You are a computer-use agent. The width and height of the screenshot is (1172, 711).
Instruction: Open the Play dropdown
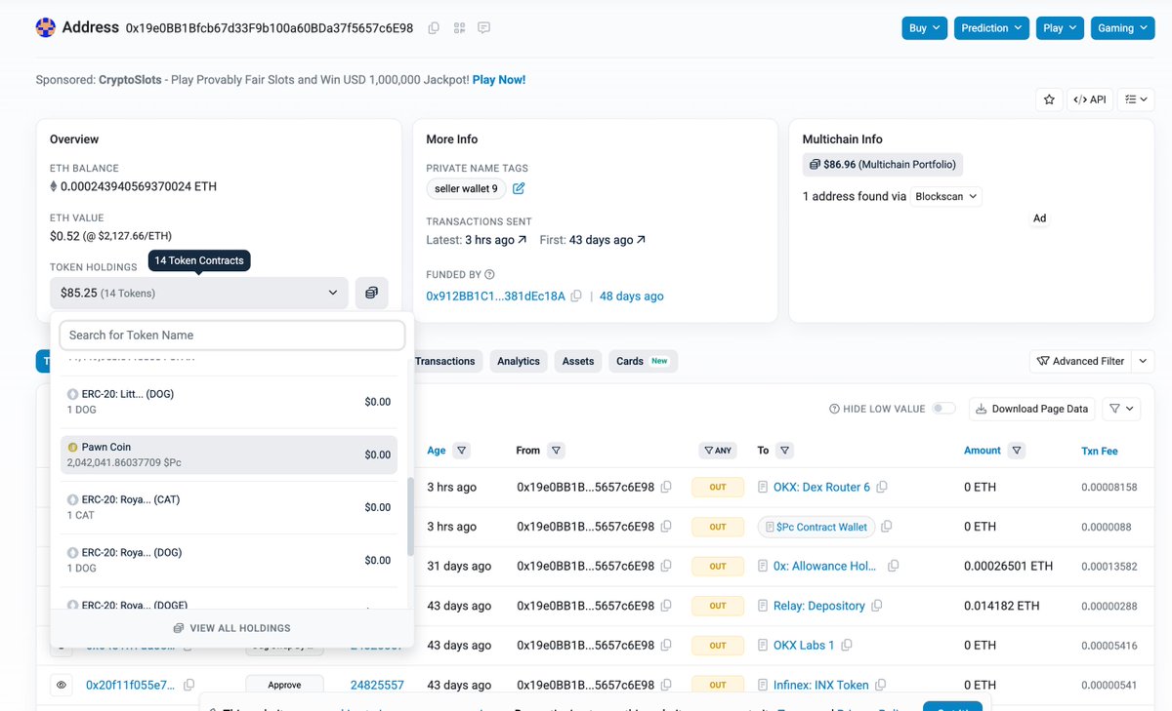point(1060,28)
